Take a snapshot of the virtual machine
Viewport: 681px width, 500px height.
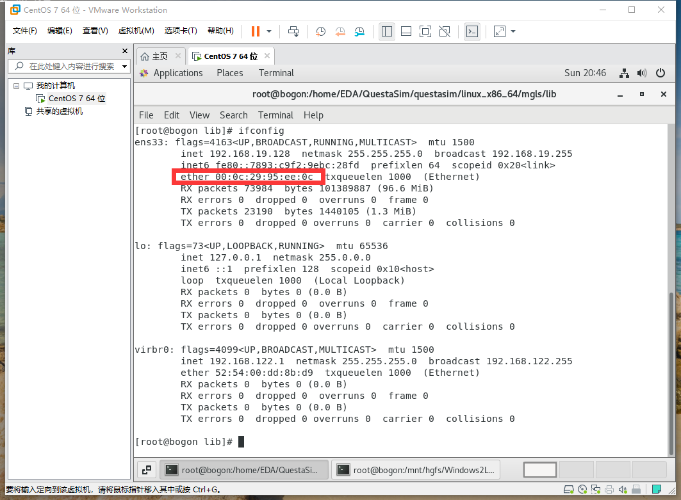coord(320,31)
